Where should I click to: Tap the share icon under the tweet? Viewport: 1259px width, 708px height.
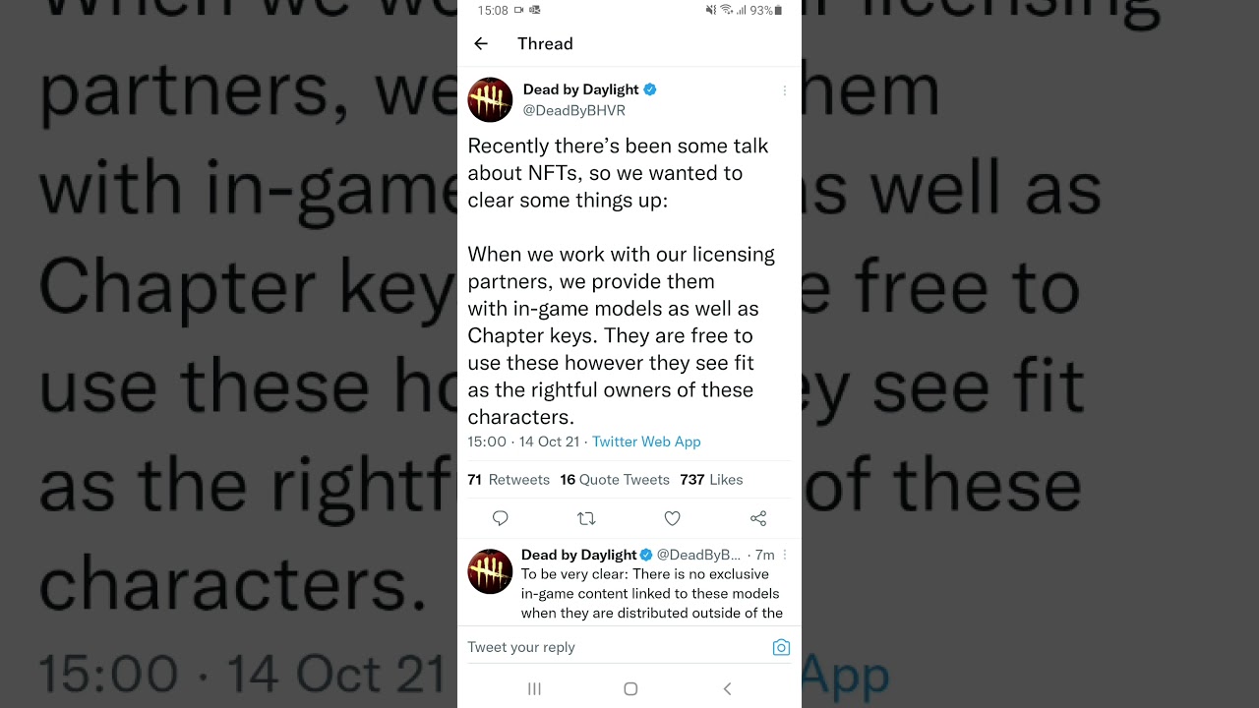[758, 518]
